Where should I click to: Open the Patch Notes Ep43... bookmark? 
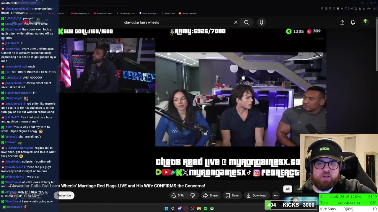149,13
